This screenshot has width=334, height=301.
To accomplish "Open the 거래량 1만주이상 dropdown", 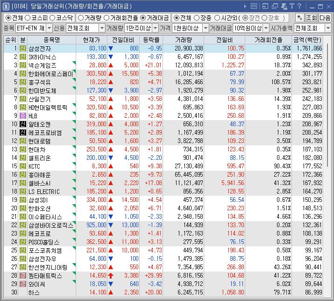I will [x=156, y=28].
